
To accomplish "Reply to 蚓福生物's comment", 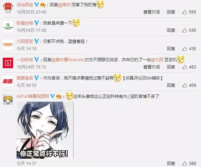I will tap(171, 30).
